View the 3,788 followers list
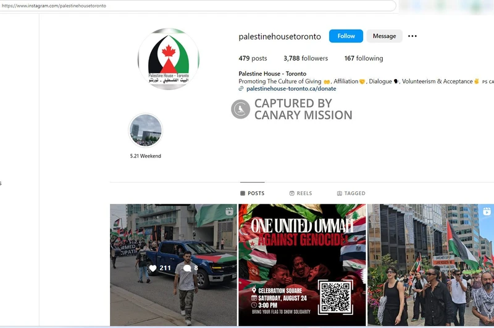The height and width of the screenshot is (328, 494). [x=306, y=58]
